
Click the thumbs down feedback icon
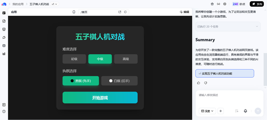(x=206, y=83)
